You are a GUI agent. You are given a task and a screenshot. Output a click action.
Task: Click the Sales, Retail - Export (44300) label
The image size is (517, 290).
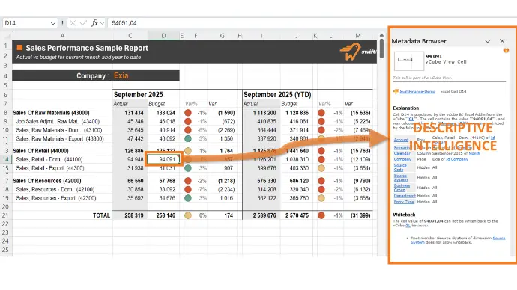click(50, 168)
